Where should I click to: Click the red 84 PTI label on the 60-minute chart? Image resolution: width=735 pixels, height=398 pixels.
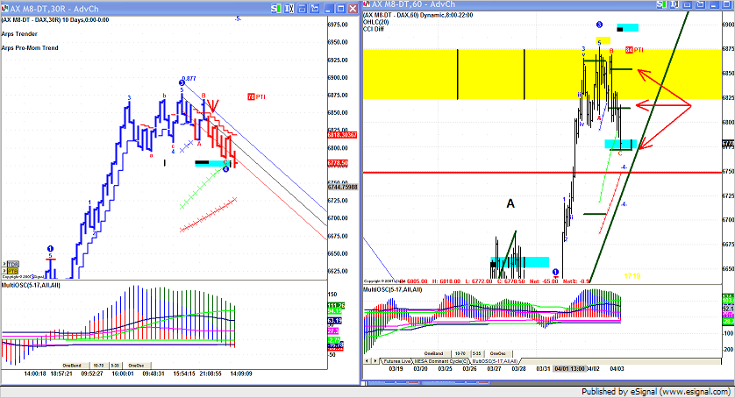coord(634,50)
